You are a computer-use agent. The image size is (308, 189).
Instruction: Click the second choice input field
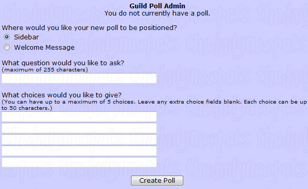tap(79, 128)
